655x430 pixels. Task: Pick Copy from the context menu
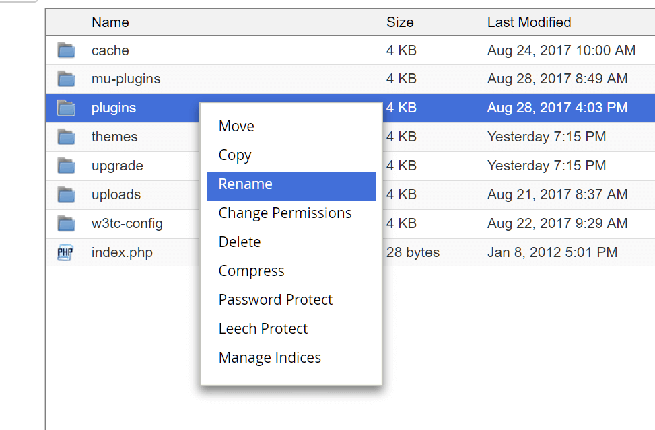click(x=235, y=155)
